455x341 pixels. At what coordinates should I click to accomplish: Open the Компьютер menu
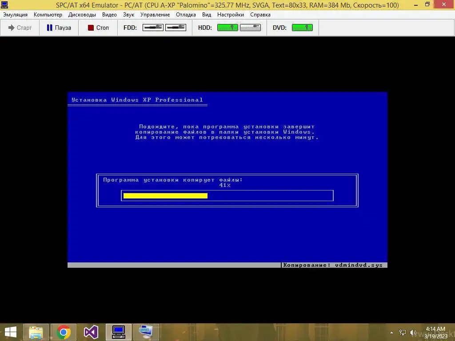(x=48, y=15)
